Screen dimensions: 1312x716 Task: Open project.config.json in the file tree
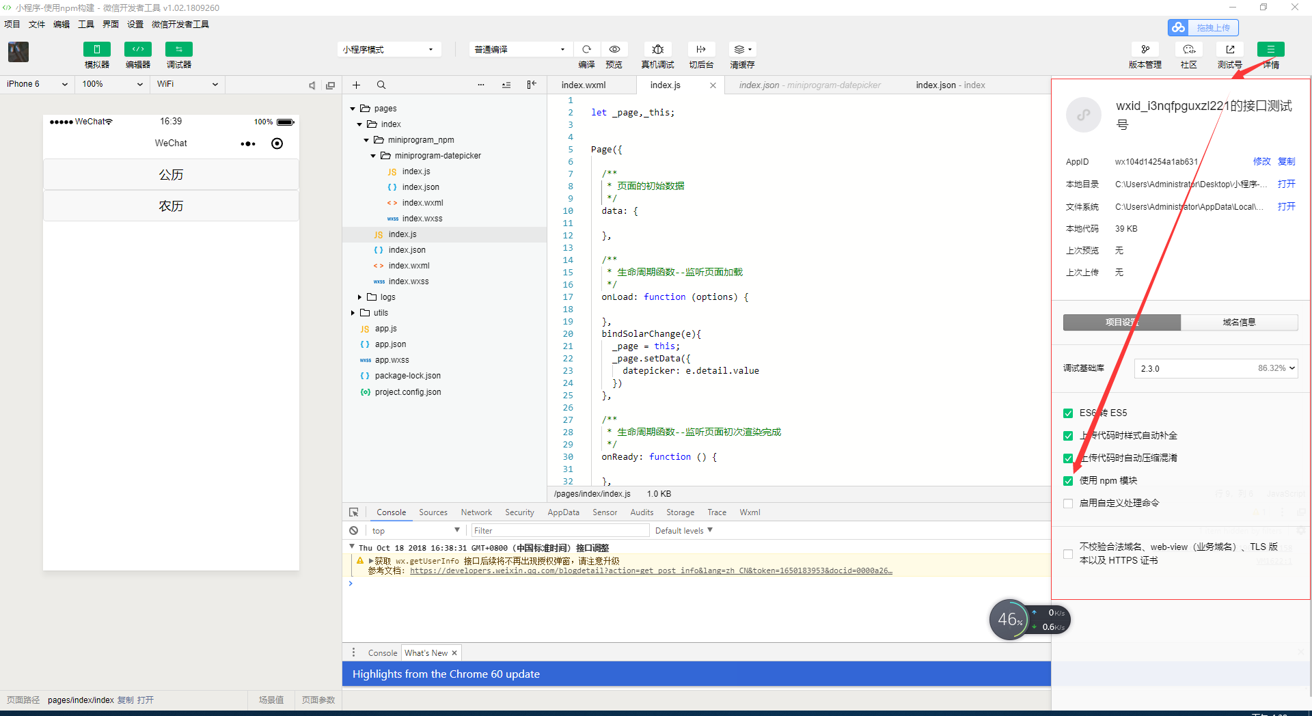coord(407,392)
